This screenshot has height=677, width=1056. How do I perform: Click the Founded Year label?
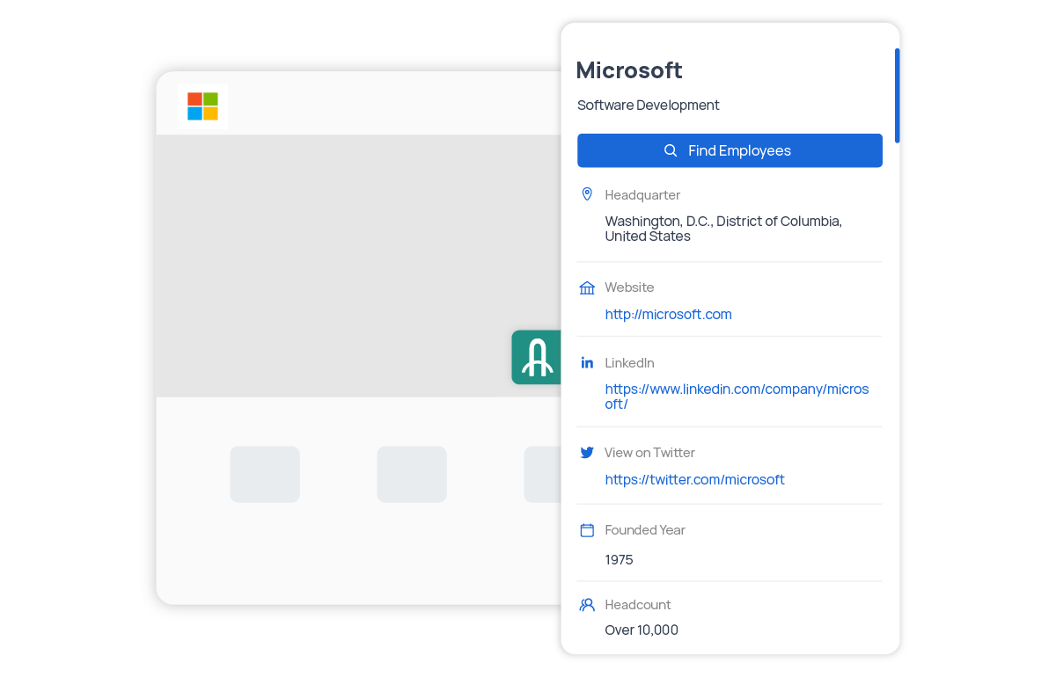[x=645, y=530]
